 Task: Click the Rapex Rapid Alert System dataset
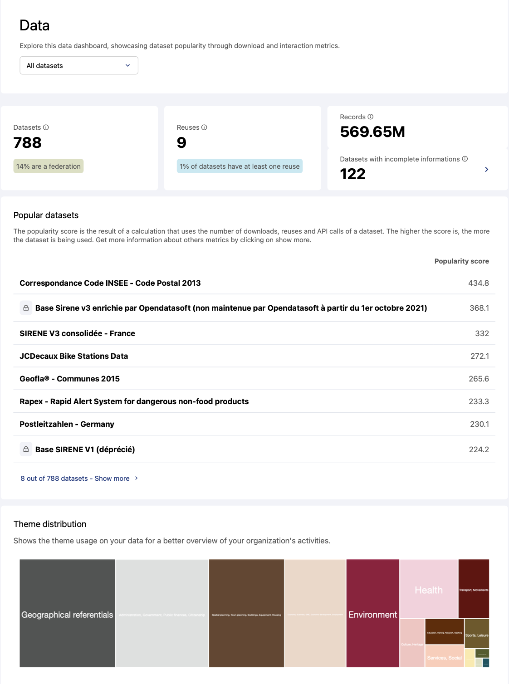pyautogui.click(x=134, y=401)
